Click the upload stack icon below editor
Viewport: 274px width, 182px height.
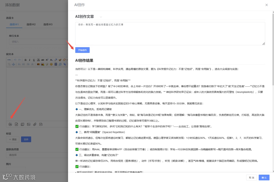(23, 124)
